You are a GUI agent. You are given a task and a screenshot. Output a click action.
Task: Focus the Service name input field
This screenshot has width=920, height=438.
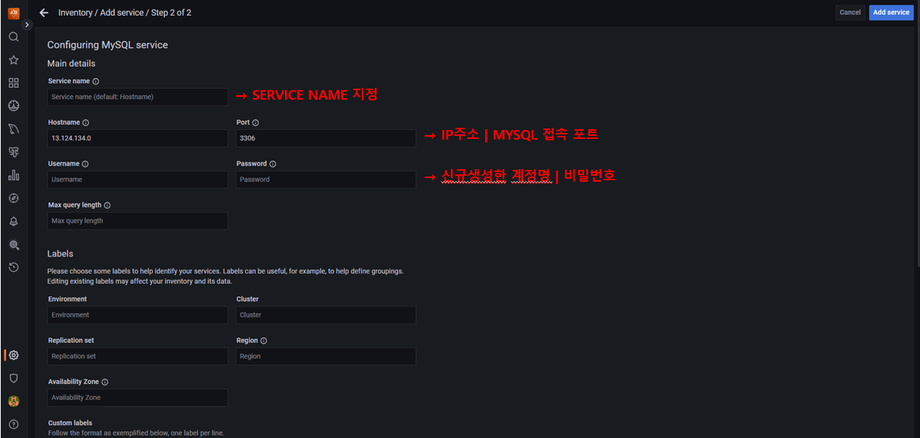pos(137,97)
